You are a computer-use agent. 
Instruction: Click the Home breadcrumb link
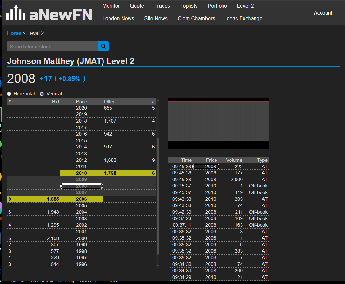point(14,33)
